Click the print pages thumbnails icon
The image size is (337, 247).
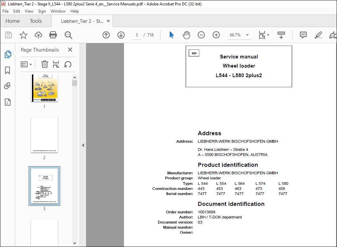(x=56, y=64)
